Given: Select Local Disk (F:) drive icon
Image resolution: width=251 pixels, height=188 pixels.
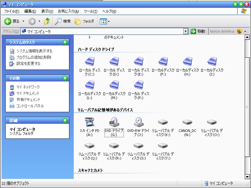Looking at the screenshot, I should click(x=163, y=61).
